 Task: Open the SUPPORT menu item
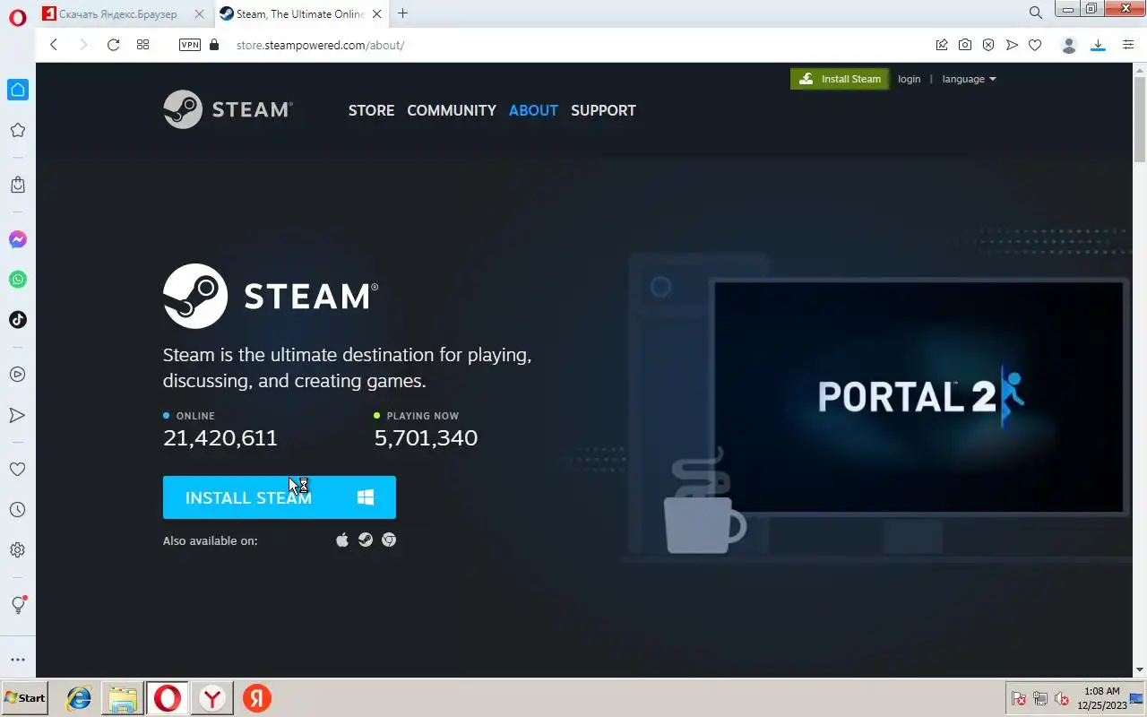pyautogui.click(x=603, y=110)
